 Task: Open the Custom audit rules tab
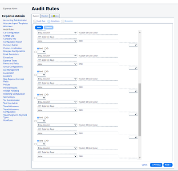(36, 16)
